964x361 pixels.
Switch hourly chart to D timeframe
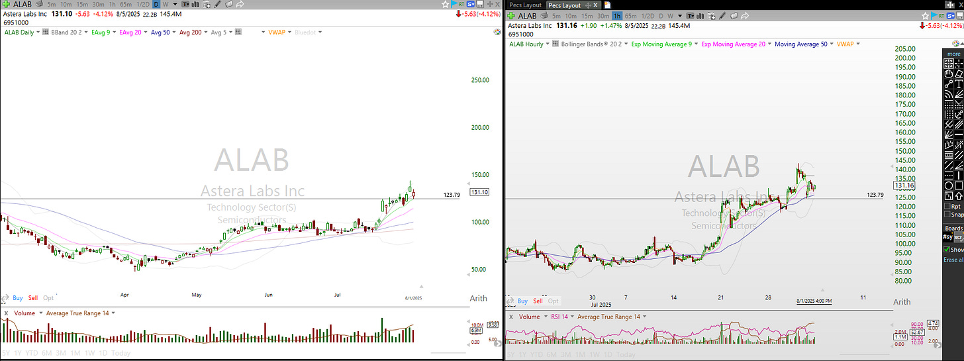pos(661,16)
